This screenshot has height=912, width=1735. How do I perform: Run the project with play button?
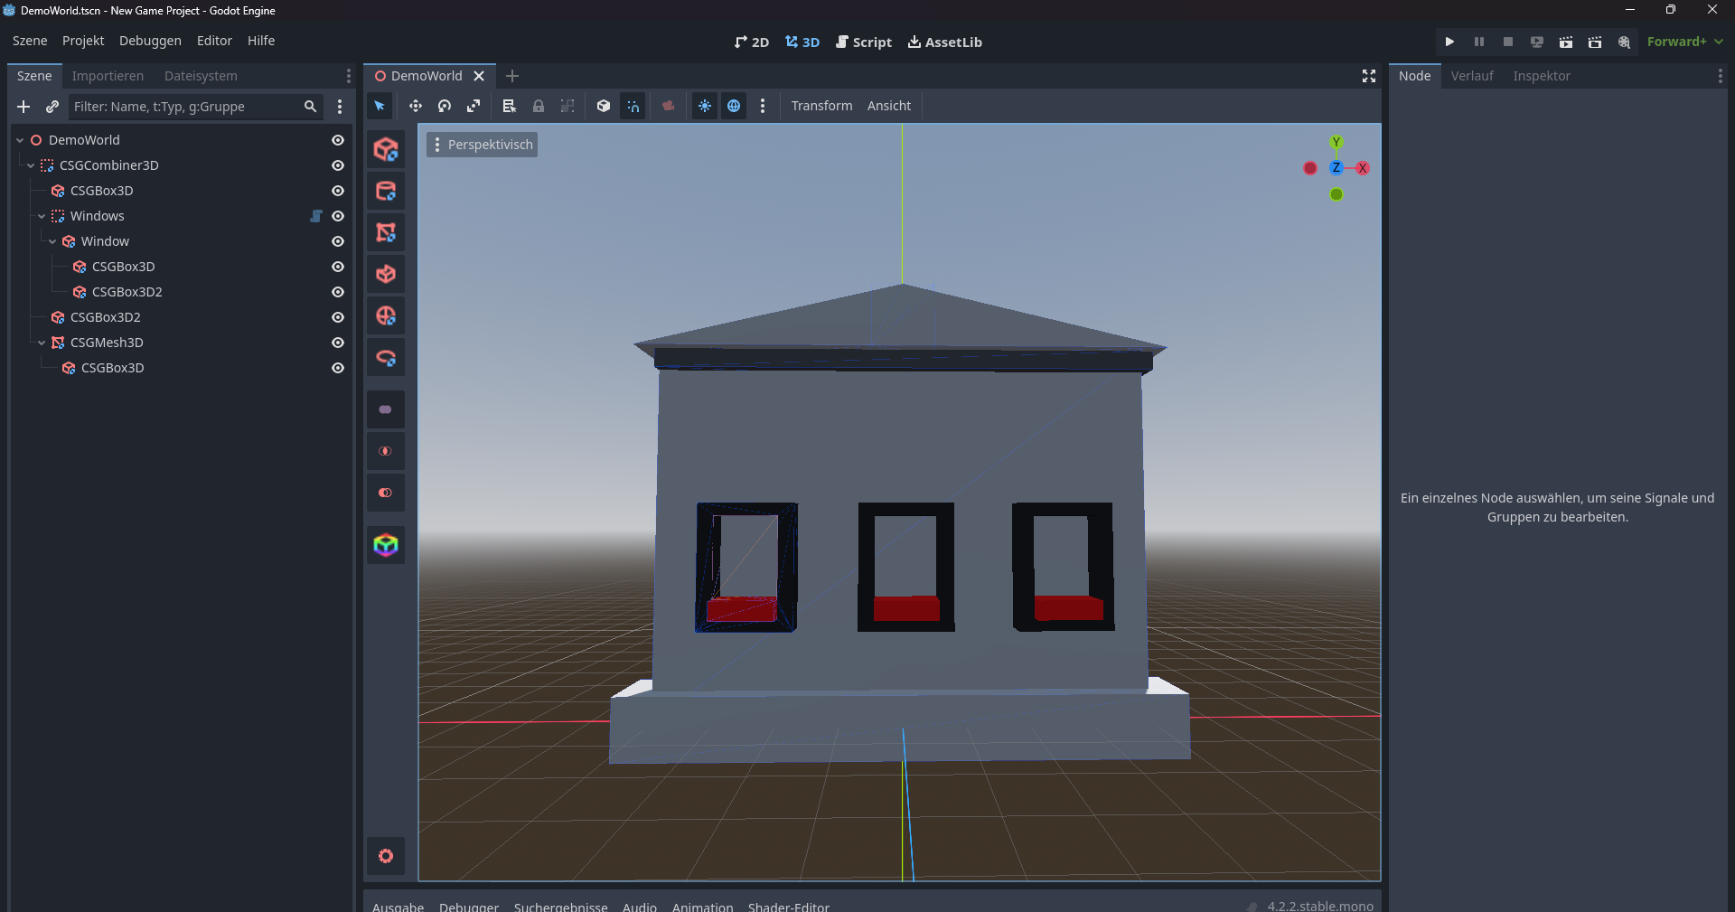[1449, 42]
